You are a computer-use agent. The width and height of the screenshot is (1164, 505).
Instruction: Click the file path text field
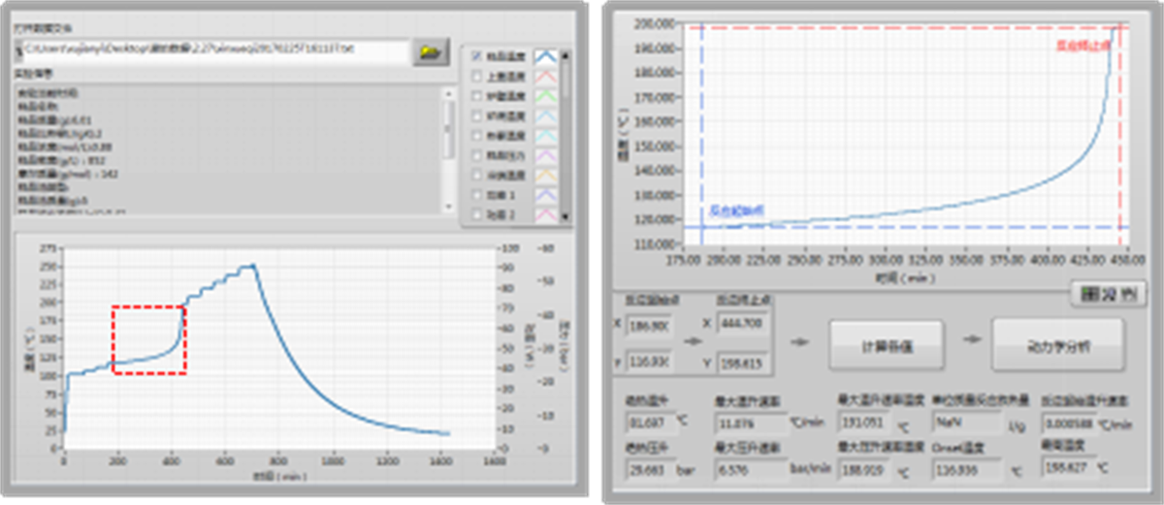tap(213, 49)
